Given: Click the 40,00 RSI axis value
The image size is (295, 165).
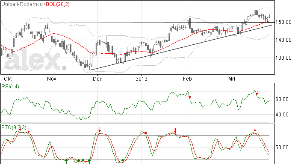Looking at the screenshot, I should point(282,115).
